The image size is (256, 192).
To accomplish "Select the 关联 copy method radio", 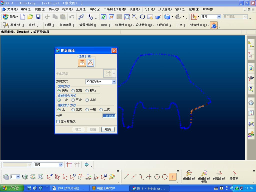I will pos(59,90).
